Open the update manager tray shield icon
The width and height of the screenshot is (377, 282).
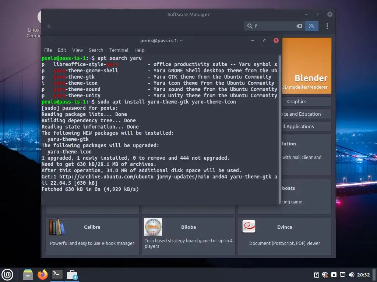pyautogui.click(x=325, y=275)
